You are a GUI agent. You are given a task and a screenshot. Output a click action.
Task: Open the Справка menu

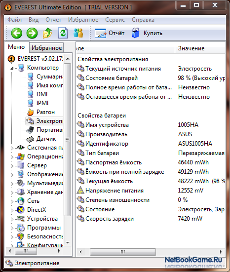[143, 20]
